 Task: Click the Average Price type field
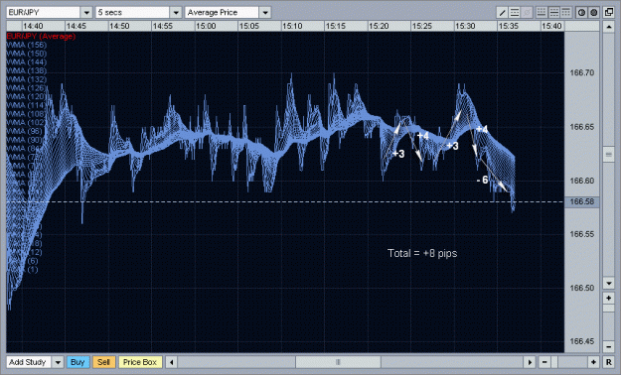click(222, 13)
